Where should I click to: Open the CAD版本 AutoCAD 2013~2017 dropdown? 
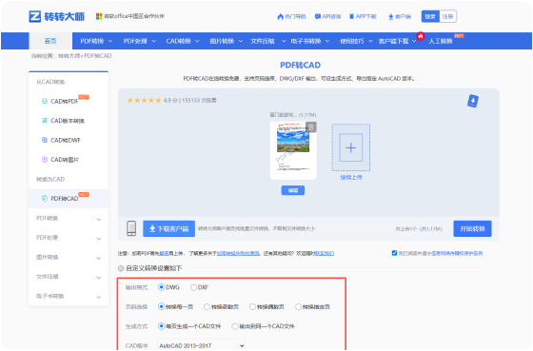pyautogui.click(x=201, y=345)
